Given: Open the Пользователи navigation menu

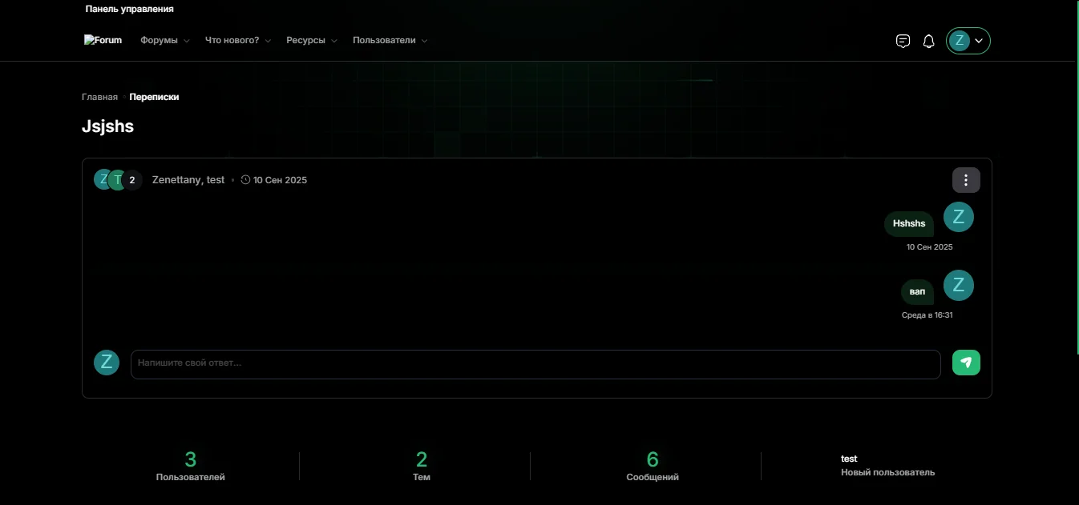Looking at the screenshot, I should click(390, 41).
